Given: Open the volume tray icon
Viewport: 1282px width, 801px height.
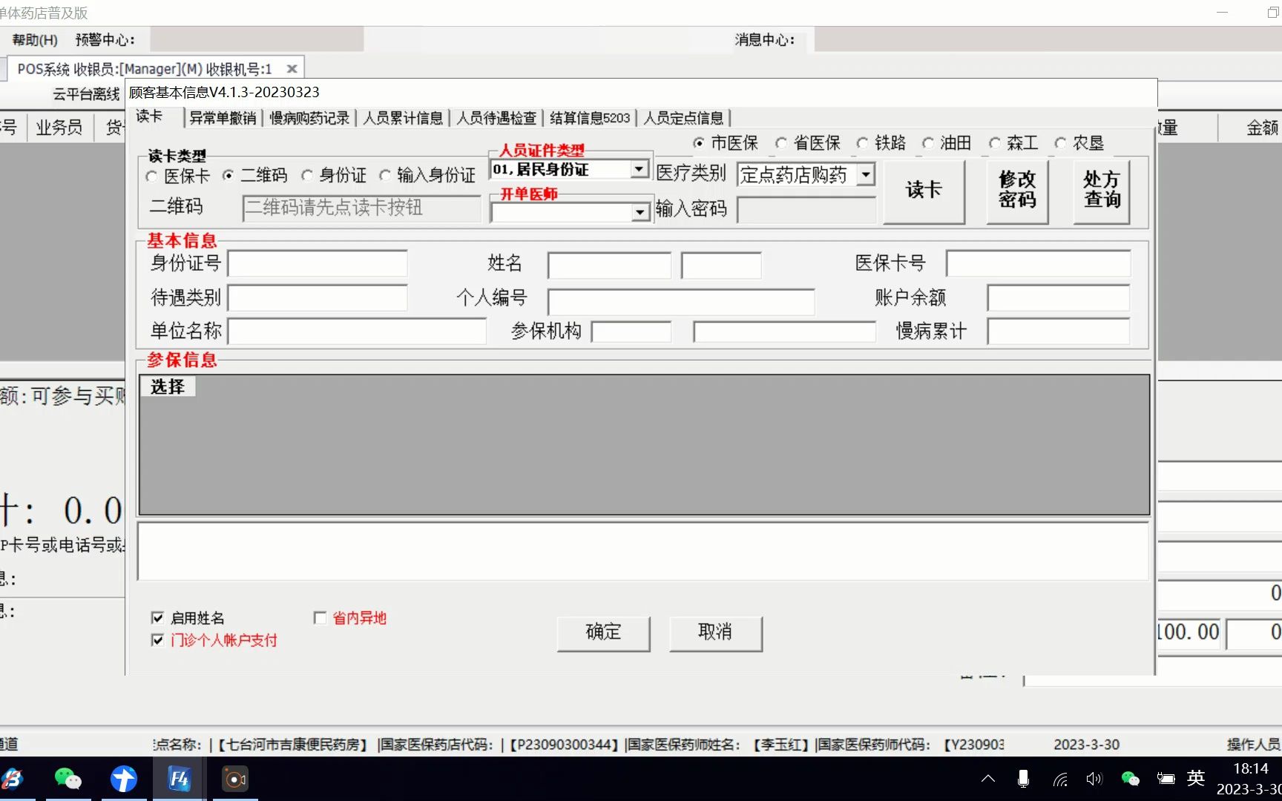Looking at the screenshot, I should (1094, 779).
